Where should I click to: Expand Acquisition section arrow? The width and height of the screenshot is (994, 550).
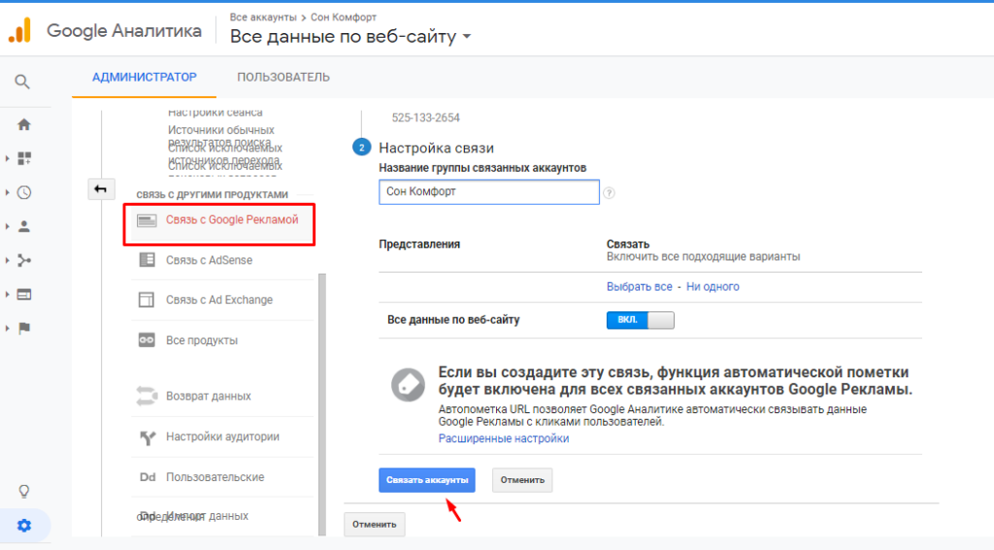click(7, 260)
